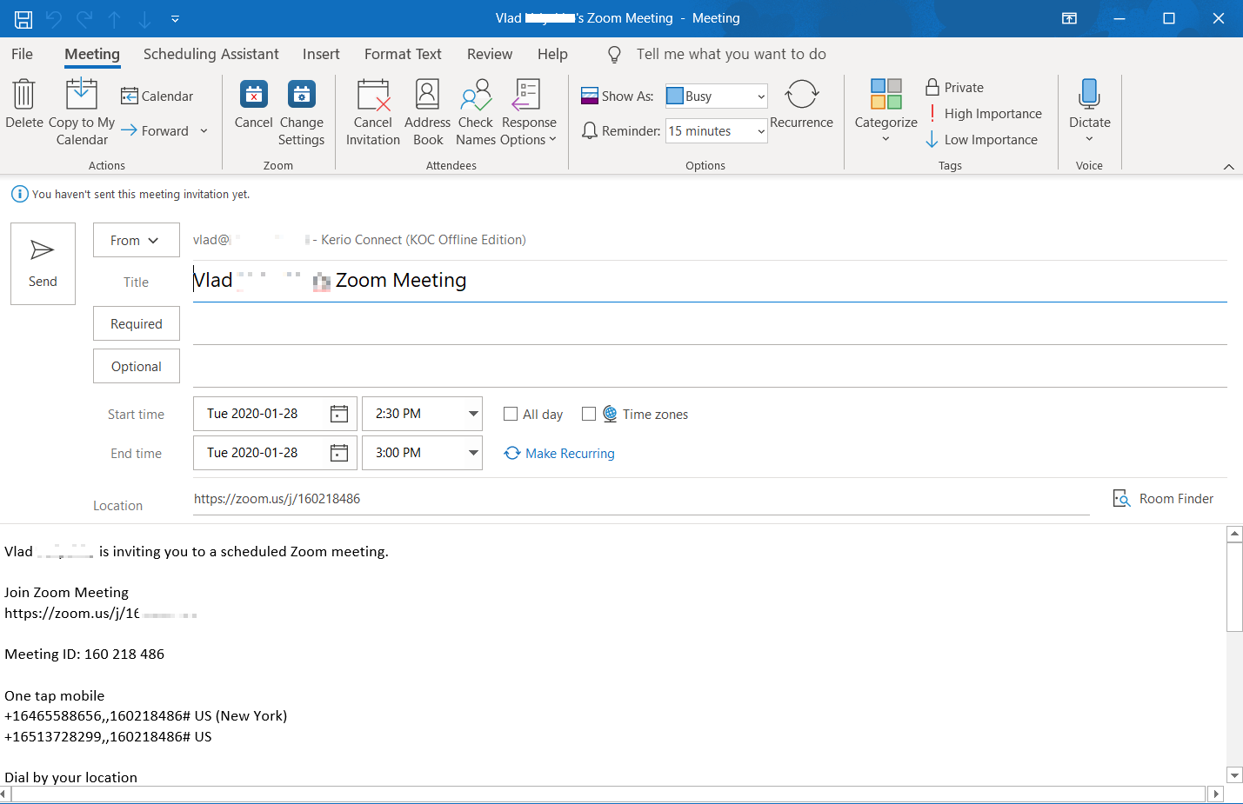Open Zoom Change Settings
The width and height of the screenshot is (1243, 804).
pos(301,113)
